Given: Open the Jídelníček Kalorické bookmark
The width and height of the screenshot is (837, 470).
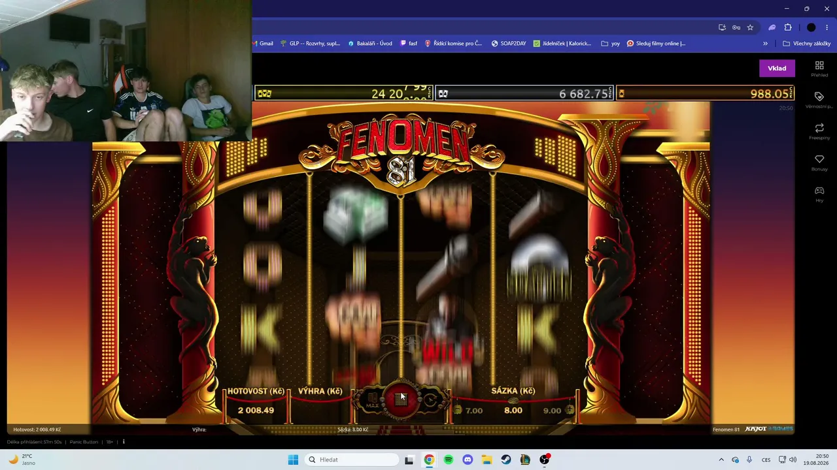Looking at the screenshot, I should 562,44.
